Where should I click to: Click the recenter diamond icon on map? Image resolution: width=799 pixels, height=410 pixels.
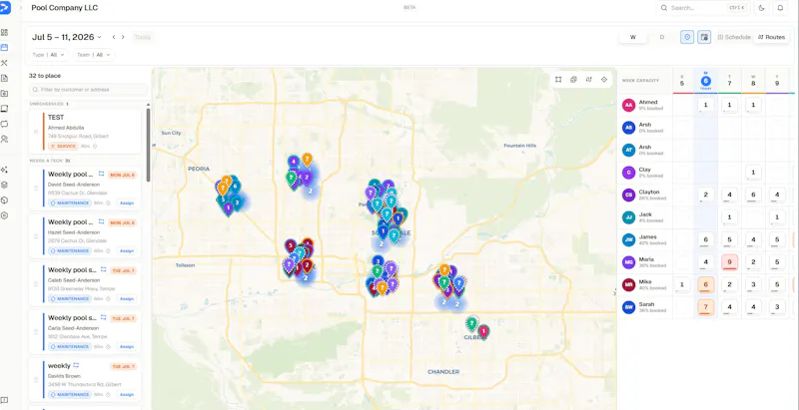coord(604,80)
